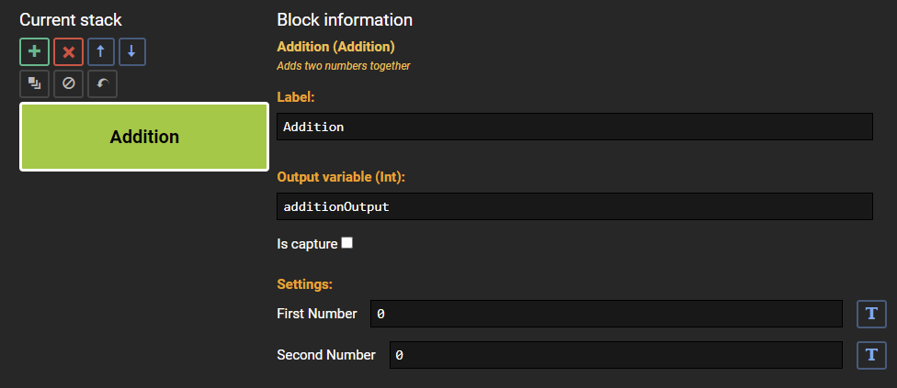Click the First Number input box
Image resolution: width=897 pixels, height=388 pixels.
click(x=607, y=314)
